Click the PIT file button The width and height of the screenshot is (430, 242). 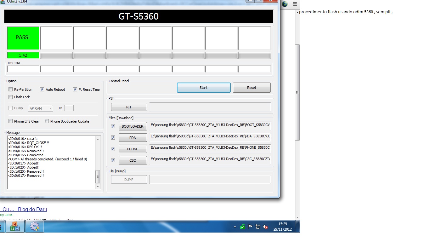pyautogui.click(x=129, y=107)
